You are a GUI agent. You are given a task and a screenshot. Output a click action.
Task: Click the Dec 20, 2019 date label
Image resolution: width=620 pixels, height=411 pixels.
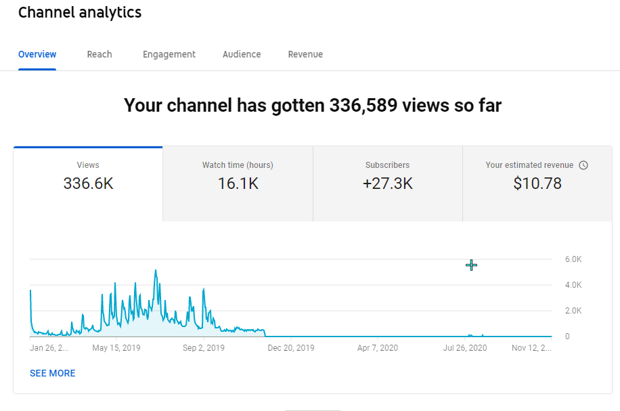tap(291, 348)
